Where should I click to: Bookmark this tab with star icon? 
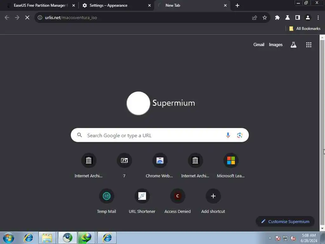pyautogui.click(x=265, y=18)
